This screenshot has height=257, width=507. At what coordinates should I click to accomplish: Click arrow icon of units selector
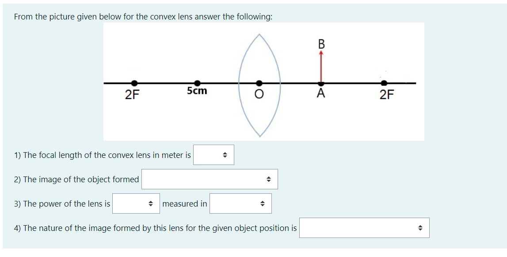click(x=262, y=203)
